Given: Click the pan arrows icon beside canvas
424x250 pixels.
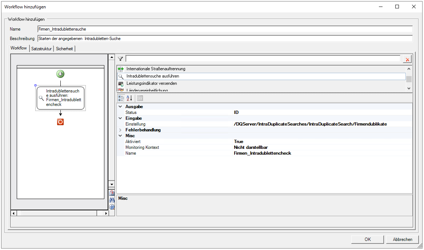Looking at the screenshot, I should [112, 207].
